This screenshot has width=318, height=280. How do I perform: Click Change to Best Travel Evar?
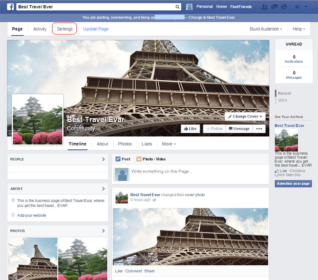(212, 17)
